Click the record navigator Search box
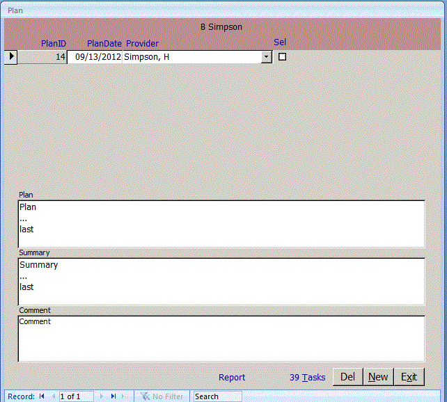Image resolution: width=447 pixels, height=402 pixels. (x=218, y=396)
